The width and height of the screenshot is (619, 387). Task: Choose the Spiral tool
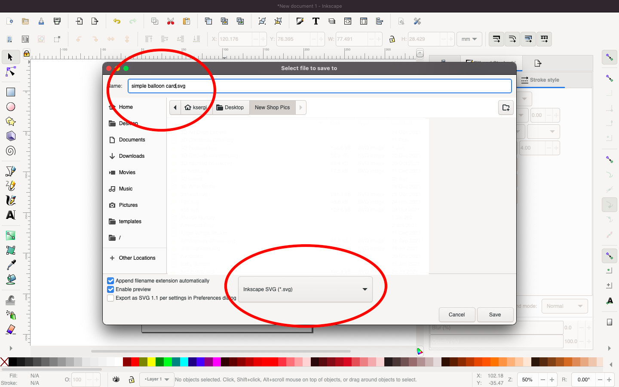coord(11,151)
